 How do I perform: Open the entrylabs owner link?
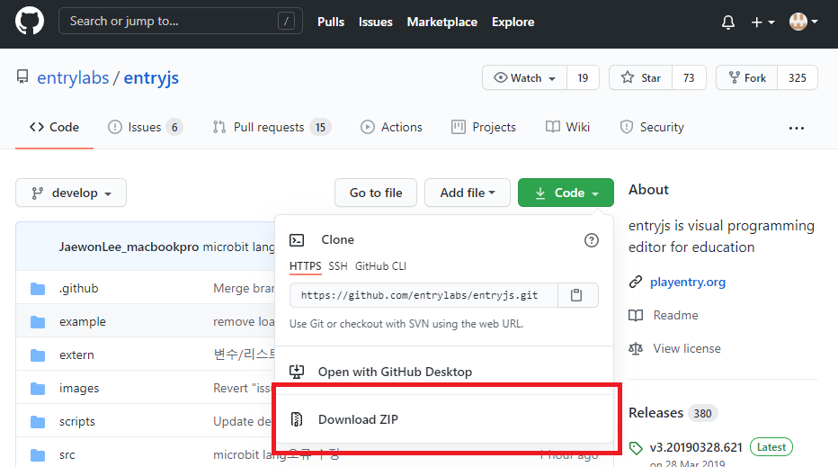(x=73, y=77)
